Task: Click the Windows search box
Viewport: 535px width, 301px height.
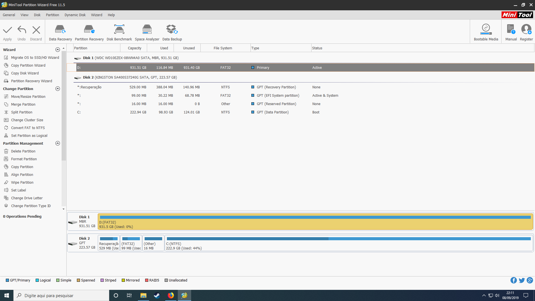Action: 61,295
